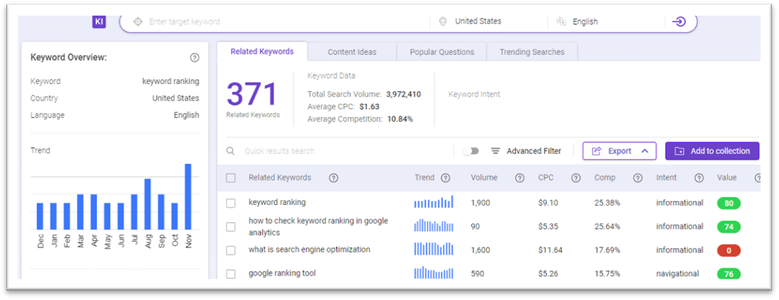
Task: Toggle the switch next to Advanced Filter
Action: (471, 152)
